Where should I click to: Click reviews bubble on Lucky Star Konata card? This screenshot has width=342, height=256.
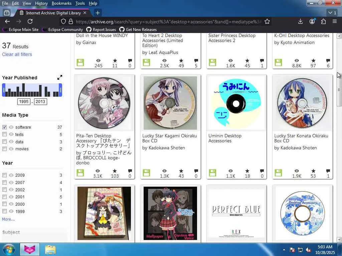coord(328,171)
